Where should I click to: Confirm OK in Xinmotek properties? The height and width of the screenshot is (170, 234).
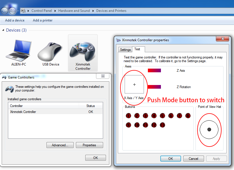coord(171,158)
